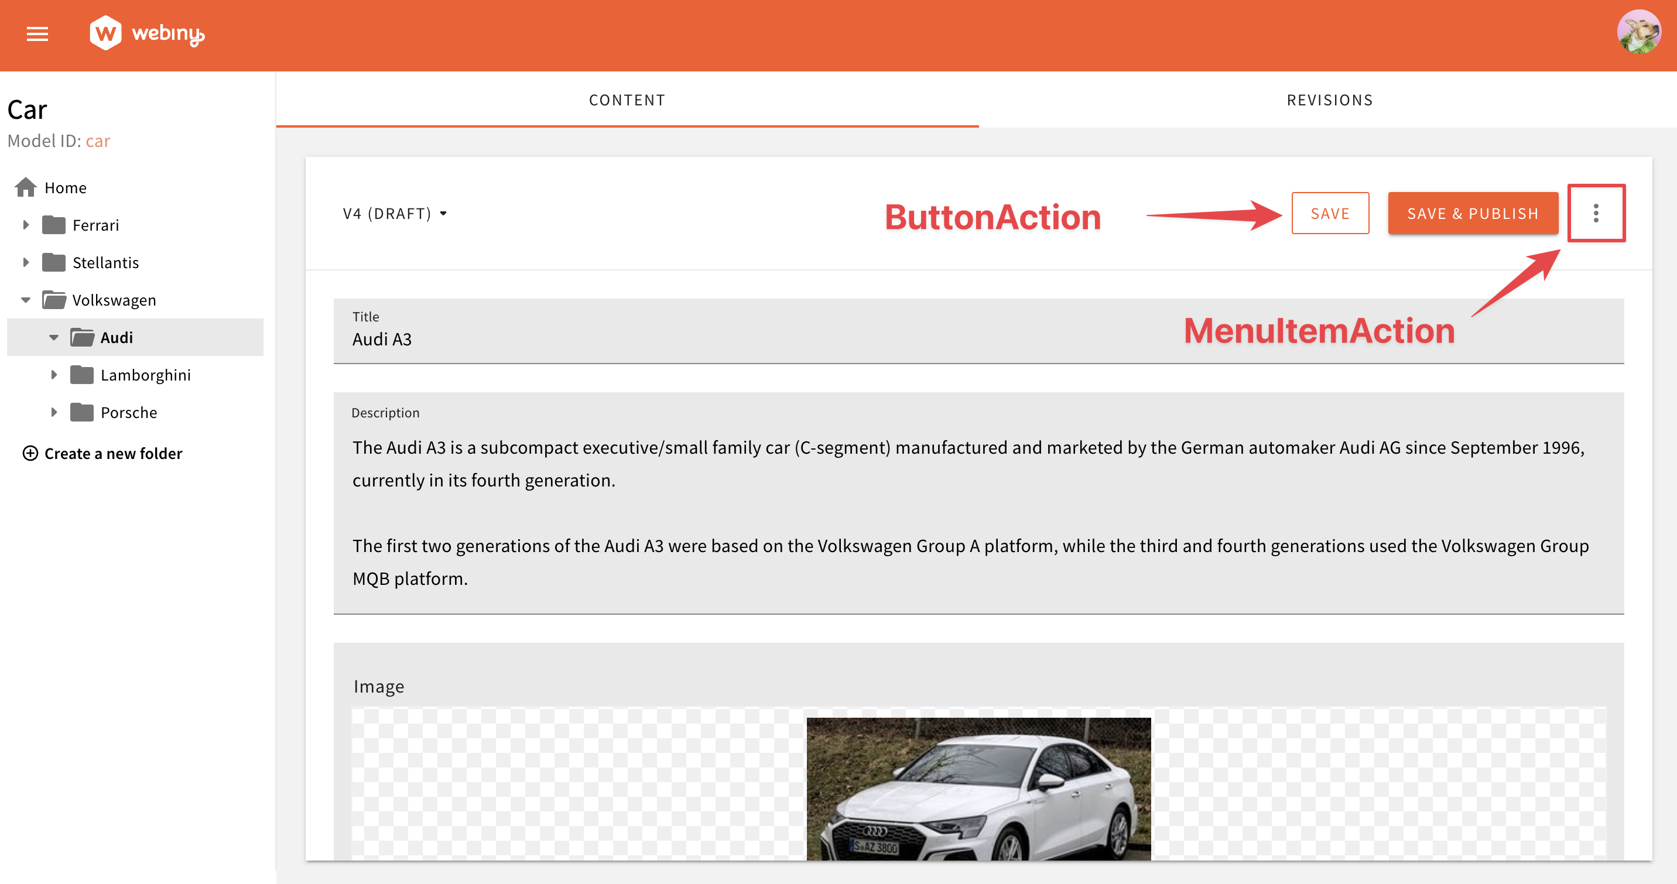This screenshot has width=1677, height=884.
Task: Click the three-dot MenuItemAction icon
Action: (x=1595, y=213)
